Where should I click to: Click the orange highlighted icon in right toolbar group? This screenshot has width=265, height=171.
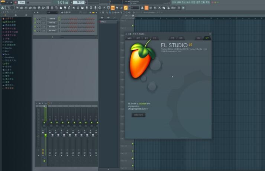[146, 8]
